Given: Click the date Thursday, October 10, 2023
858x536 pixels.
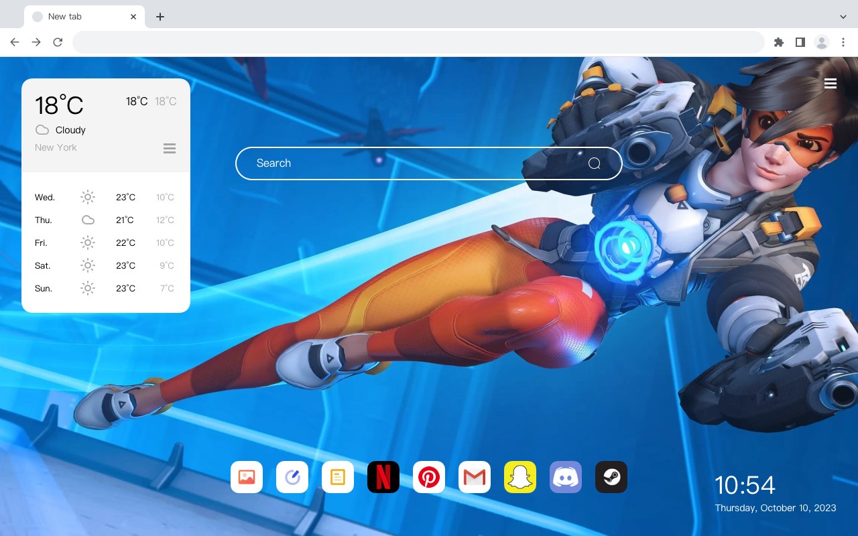Looking at the screenshot, I should 776,508.
